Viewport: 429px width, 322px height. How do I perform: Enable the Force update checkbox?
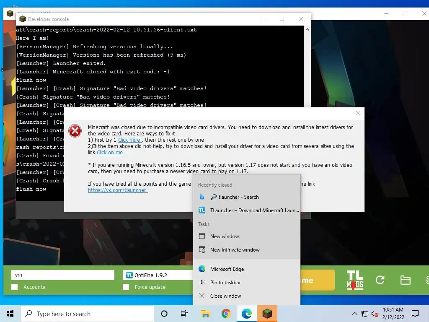coord(126,287)
